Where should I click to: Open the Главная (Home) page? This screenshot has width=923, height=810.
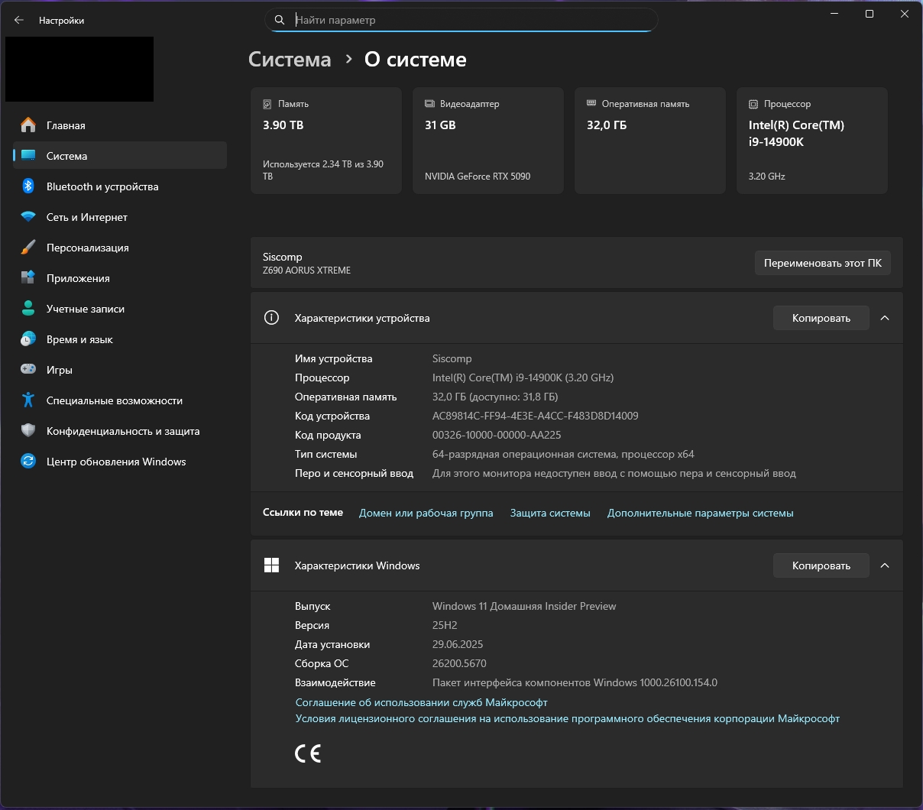[x=66, y=125]
